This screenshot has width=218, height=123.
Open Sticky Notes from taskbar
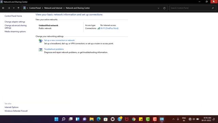pos(141,119)
